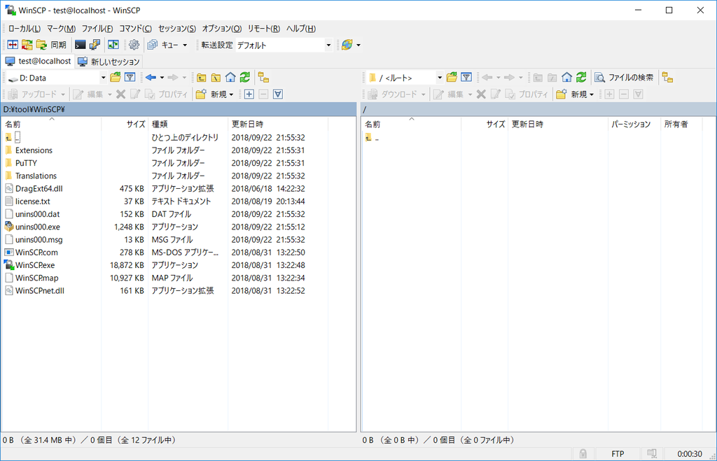This screenshot has width=717, height=461.
Task: Toggle the remote directory tree icon
Action: (x=667, y=77)
